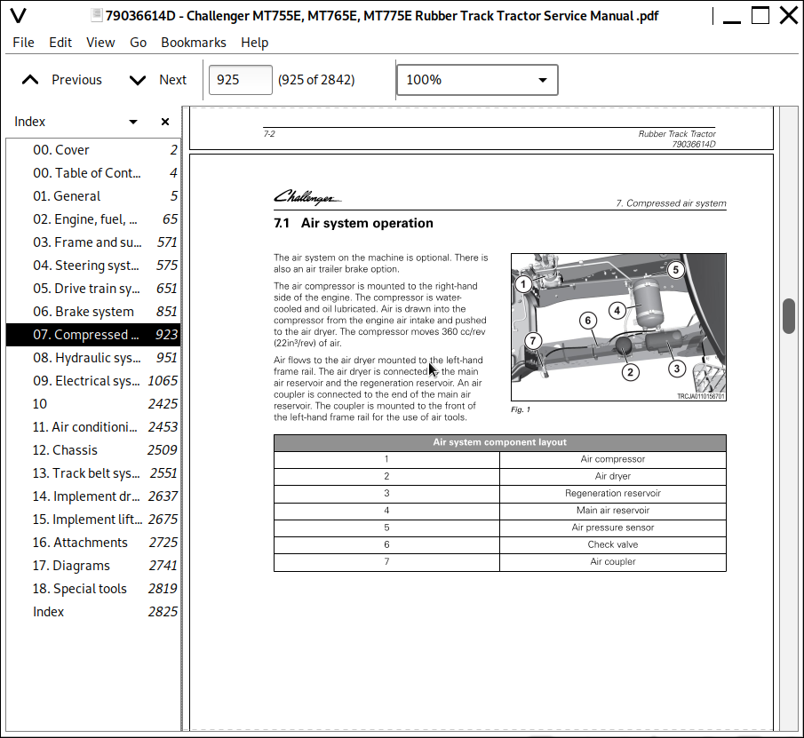
Task: Click 'Air pressure sensor' table cell
Action: point(613,528)
